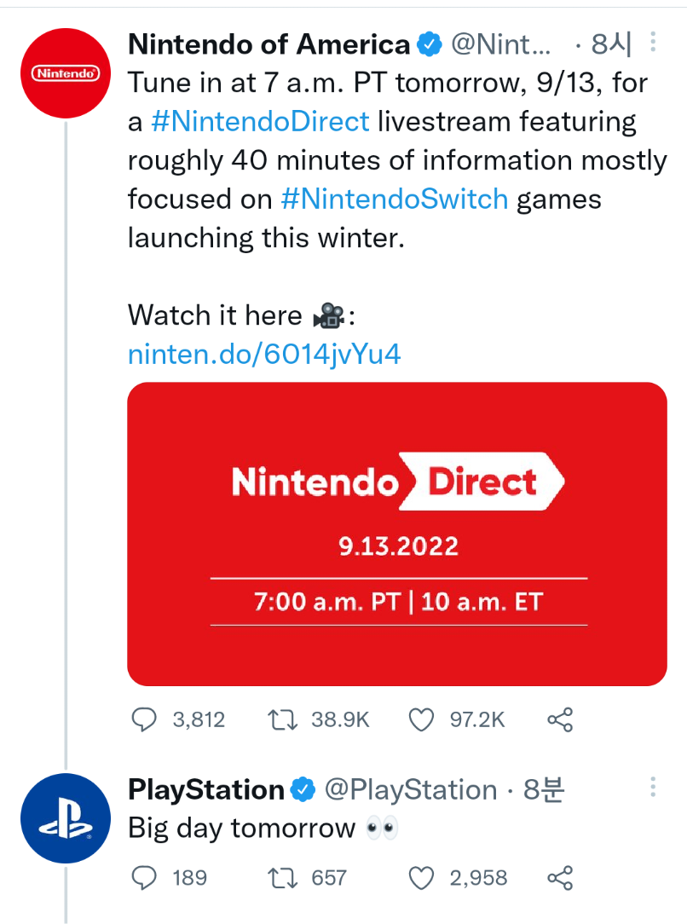Open the #NintendoDirect hashtag
687x924 pixels.
(260, 121)
